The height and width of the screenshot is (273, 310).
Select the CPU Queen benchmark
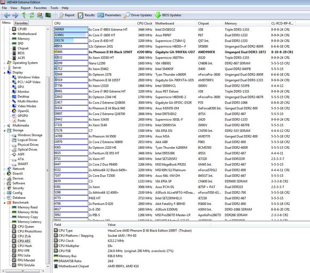(x=26, y=226)
